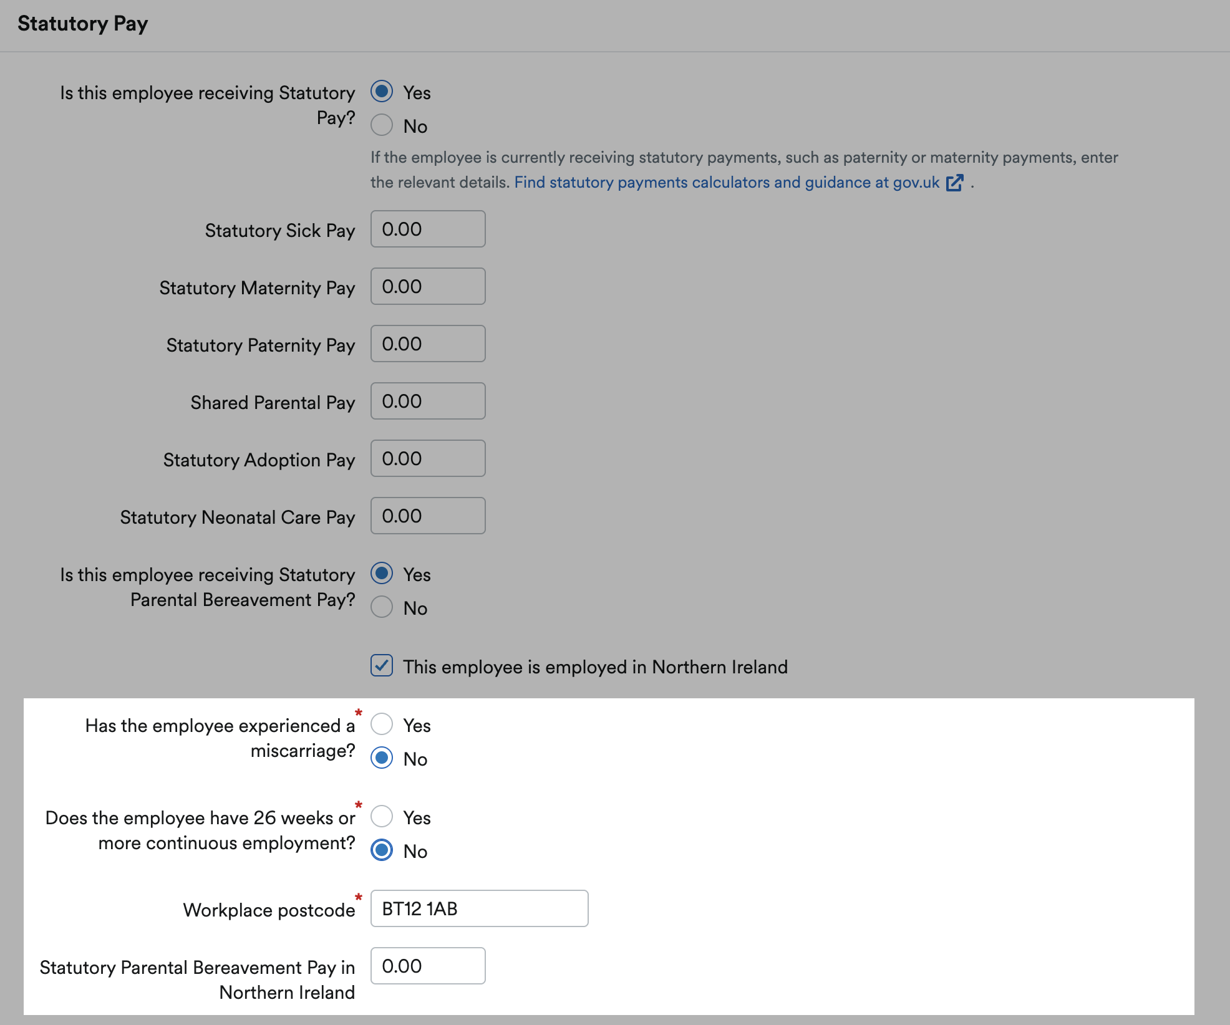1230x1025 pixels.
Task: Click 'This employee is employed in Northern Ireland' text
Action: pyautogui.click(x=596, y=667)
